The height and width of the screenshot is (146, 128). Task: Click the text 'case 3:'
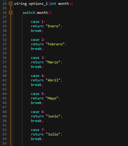38,58
